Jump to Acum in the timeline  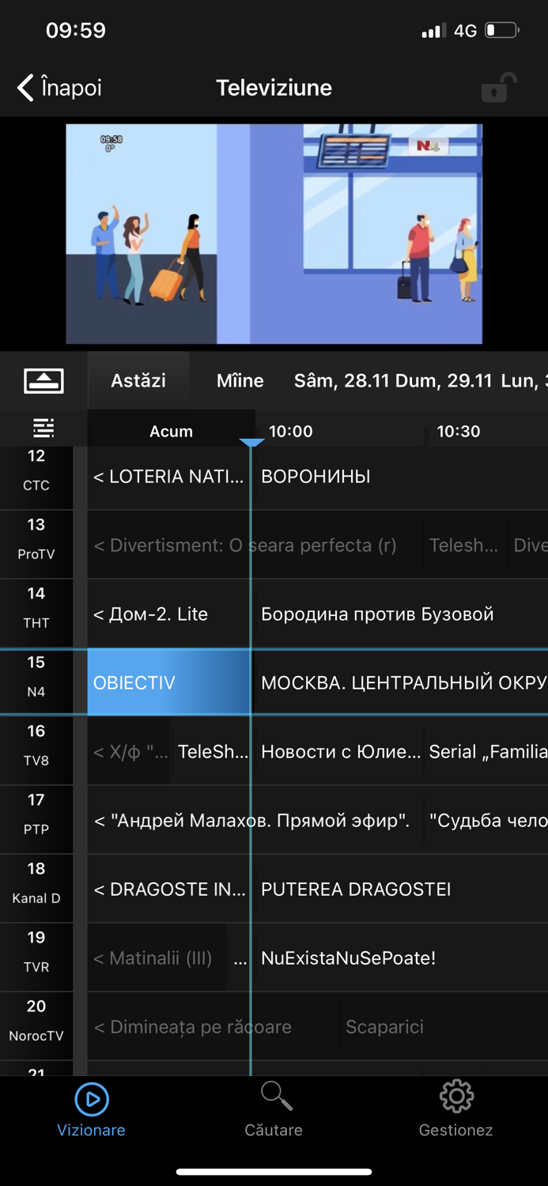[x=171, y=431]
